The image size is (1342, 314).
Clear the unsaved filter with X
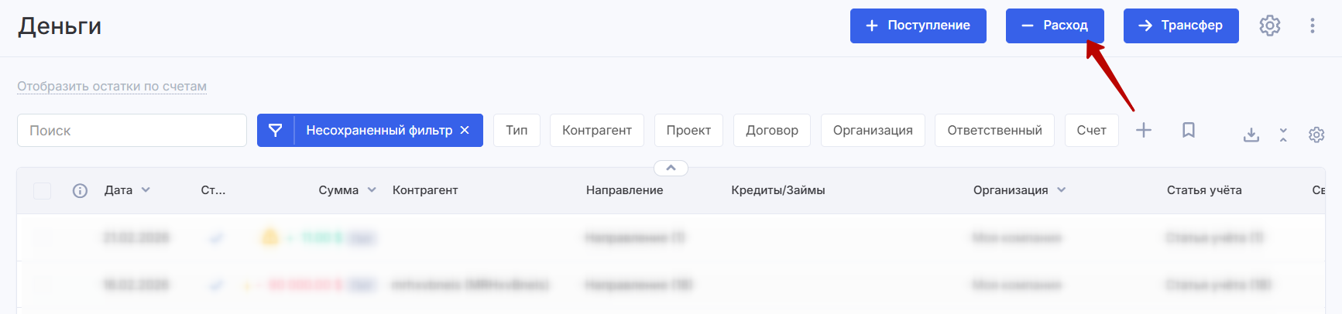click(x=465, y=130)
